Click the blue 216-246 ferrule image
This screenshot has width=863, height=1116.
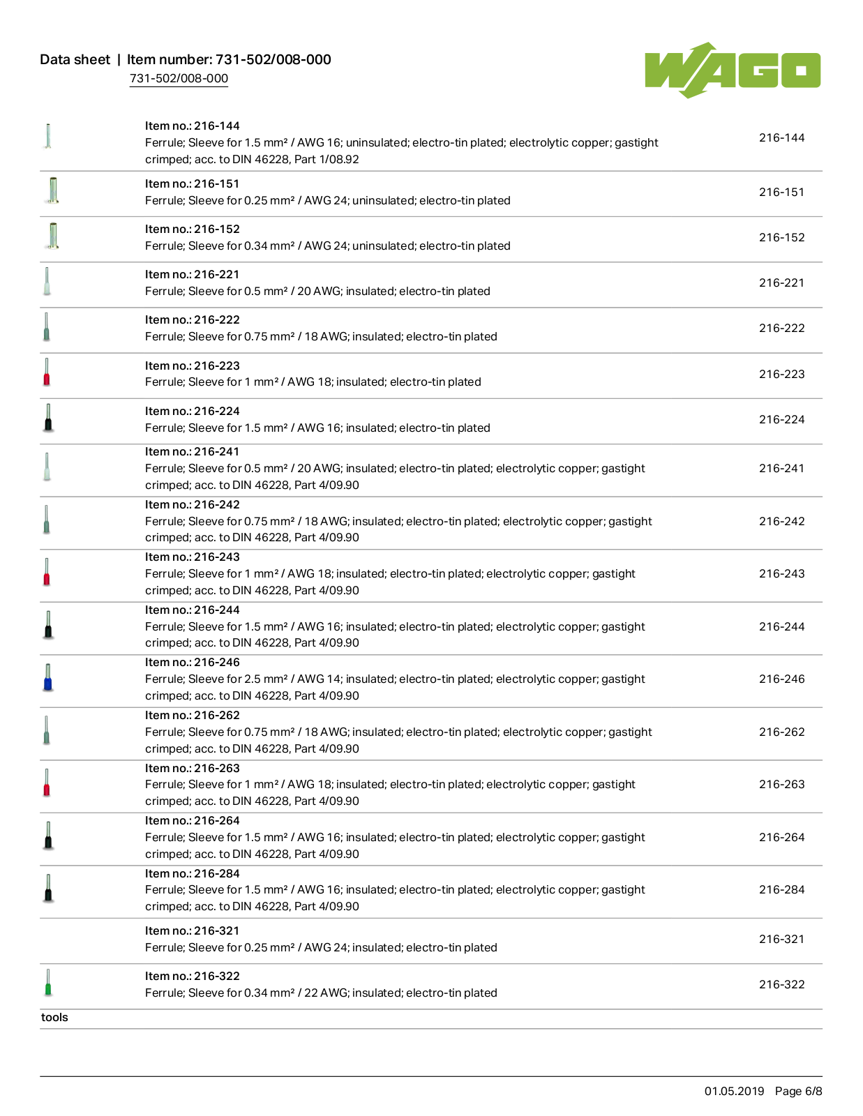[x=48, y=677]
